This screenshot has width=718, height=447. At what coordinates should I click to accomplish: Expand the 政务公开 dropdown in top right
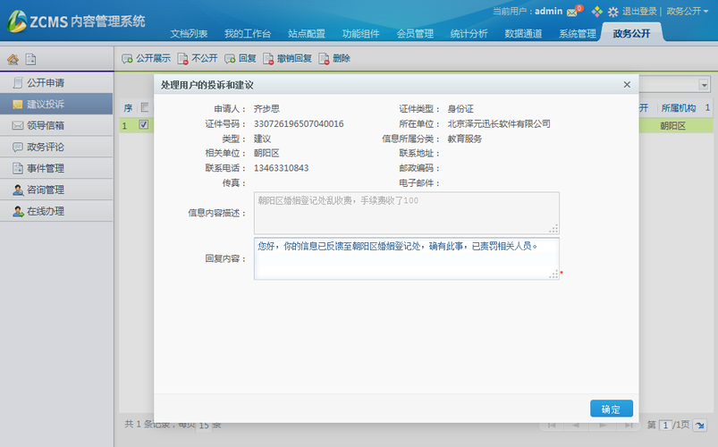click(688, 12)
